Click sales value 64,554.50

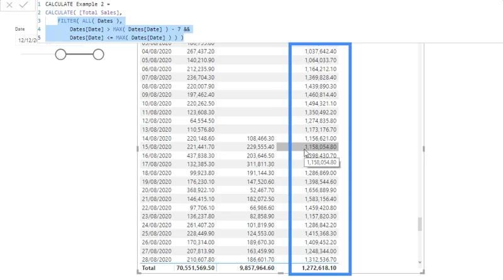click(202, 121)
